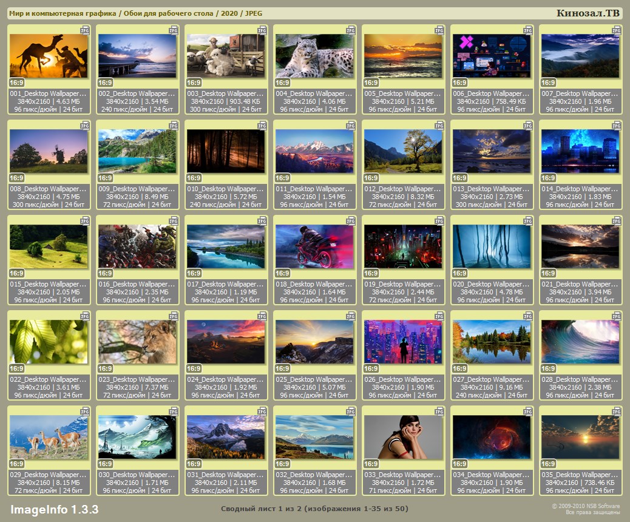Click the JPG icon on 035_Desktop Wallpaper tile

click(617, 410)
